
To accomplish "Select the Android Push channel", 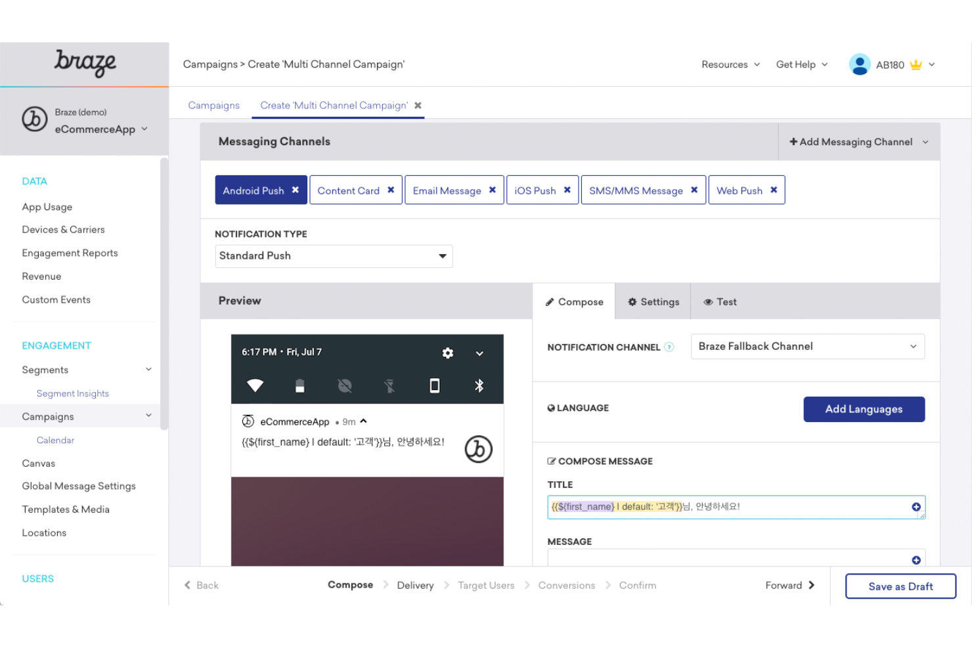I will (254, 190).
